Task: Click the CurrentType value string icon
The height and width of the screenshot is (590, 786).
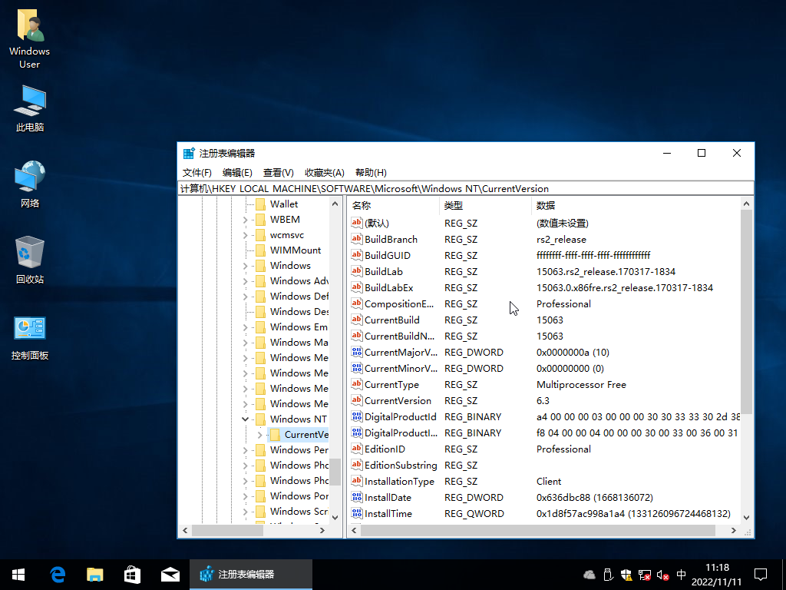Action: pos(357,384)
